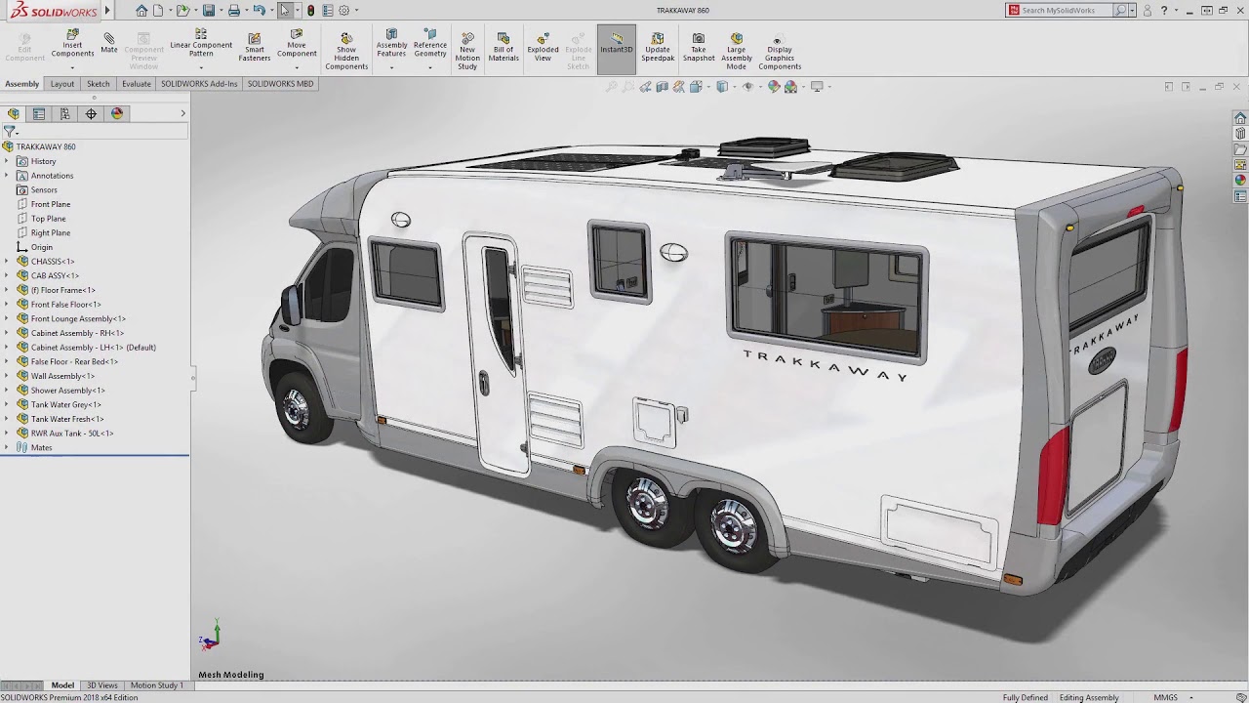Viewport: 1249px width, 703px height.
Task: Click the user login icon
Action: pos(1148,11)
